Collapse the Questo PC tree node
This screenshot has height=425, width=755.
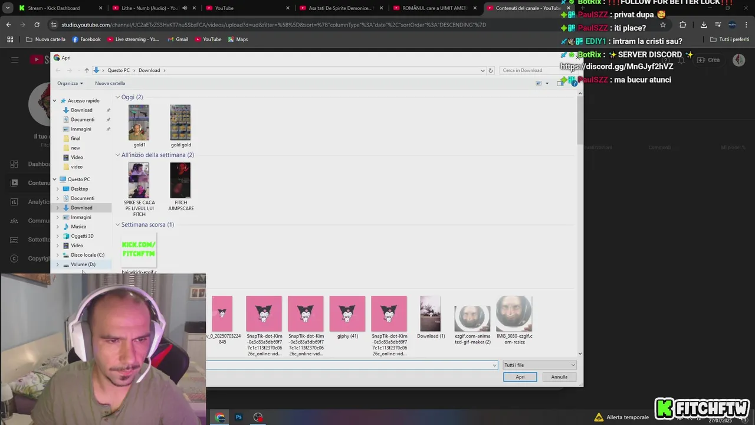pos(55,179)
